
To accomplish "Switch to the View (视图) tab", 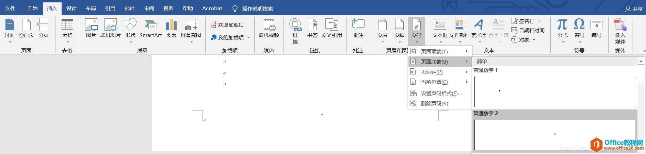I will click(168, 8).
